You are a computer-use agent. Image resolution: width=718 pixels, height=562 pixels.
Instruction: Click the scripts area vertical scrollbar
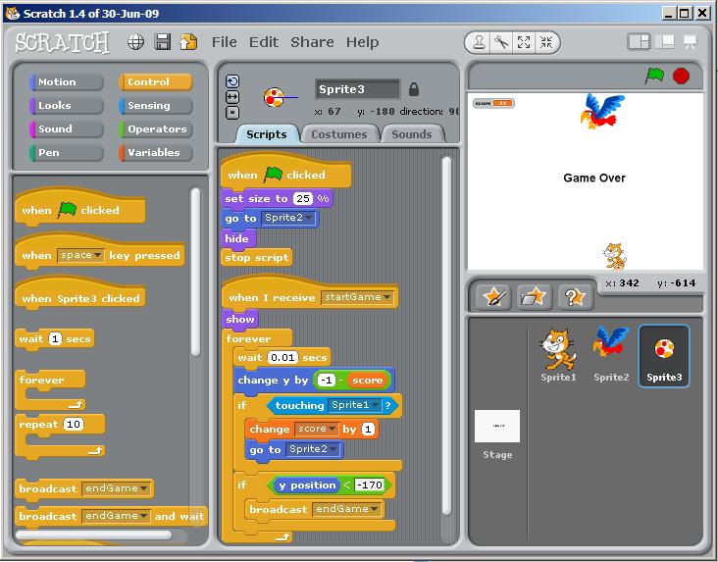[447, 336]
